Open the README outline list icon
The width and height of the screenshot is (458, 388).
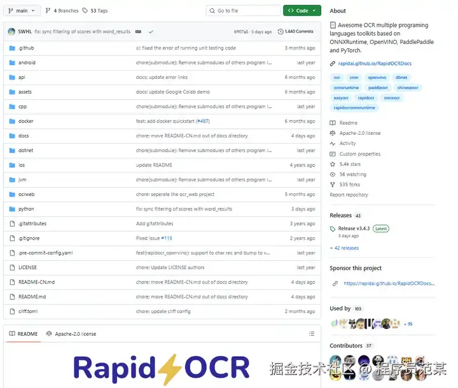point(312,334)
